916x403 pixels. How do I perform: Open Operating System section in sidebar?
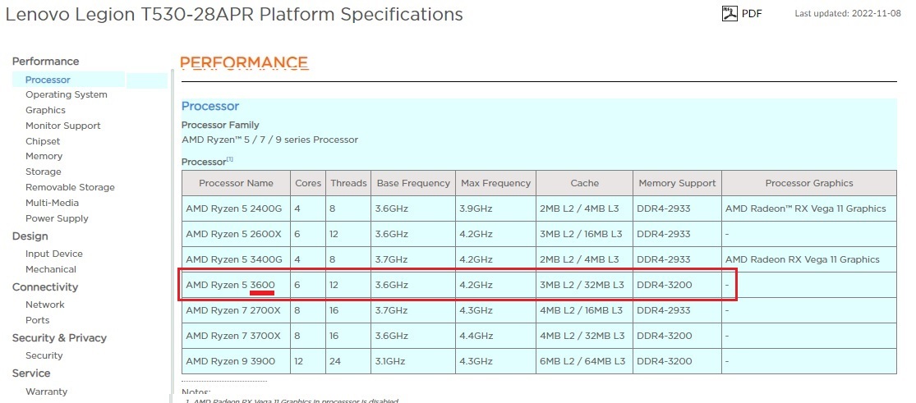coord(66,94)
